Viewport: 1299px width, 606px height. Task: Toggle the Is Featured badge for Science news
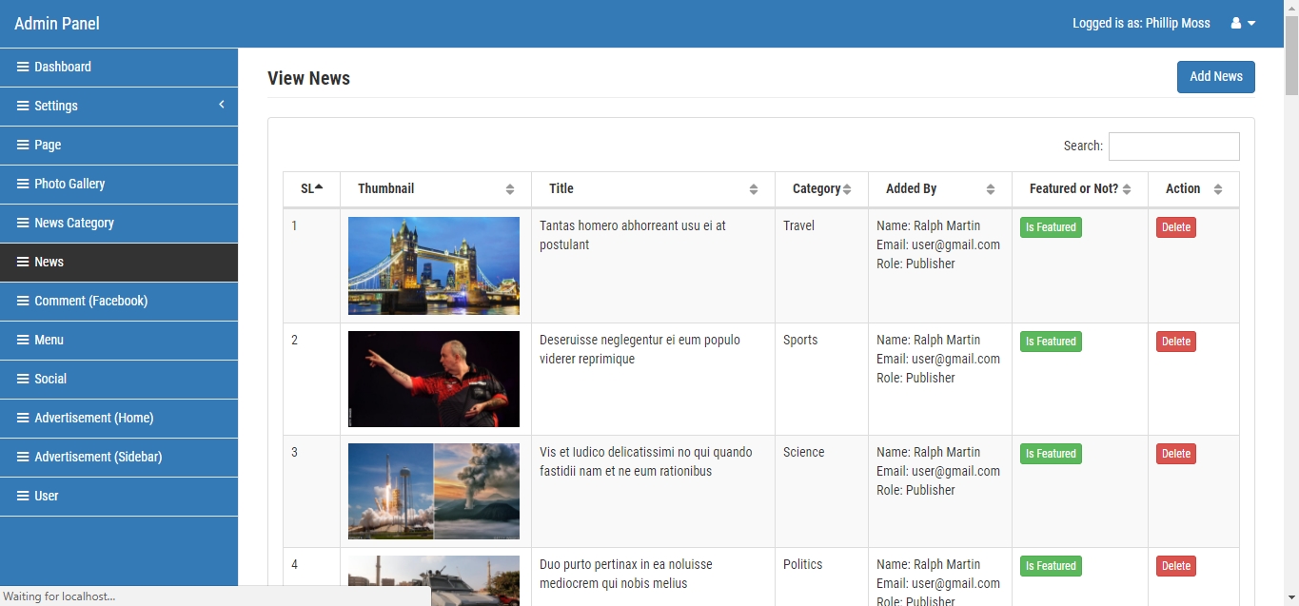tap(1051, 454)
